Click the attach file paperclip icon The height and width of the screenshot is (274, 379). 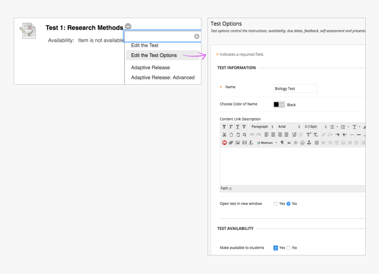click(230, 142)
